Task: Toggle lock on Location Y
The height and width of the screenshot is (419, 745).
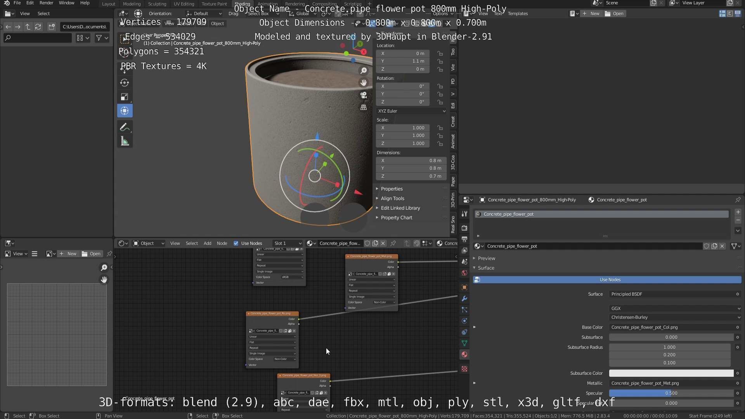Action: pos(440,61)
